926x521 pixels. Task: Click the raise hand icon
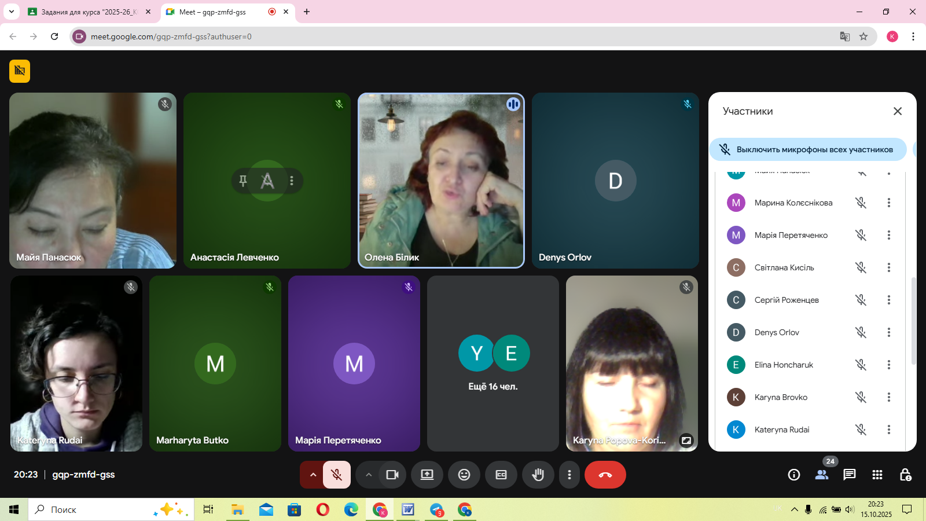[538, 475]
